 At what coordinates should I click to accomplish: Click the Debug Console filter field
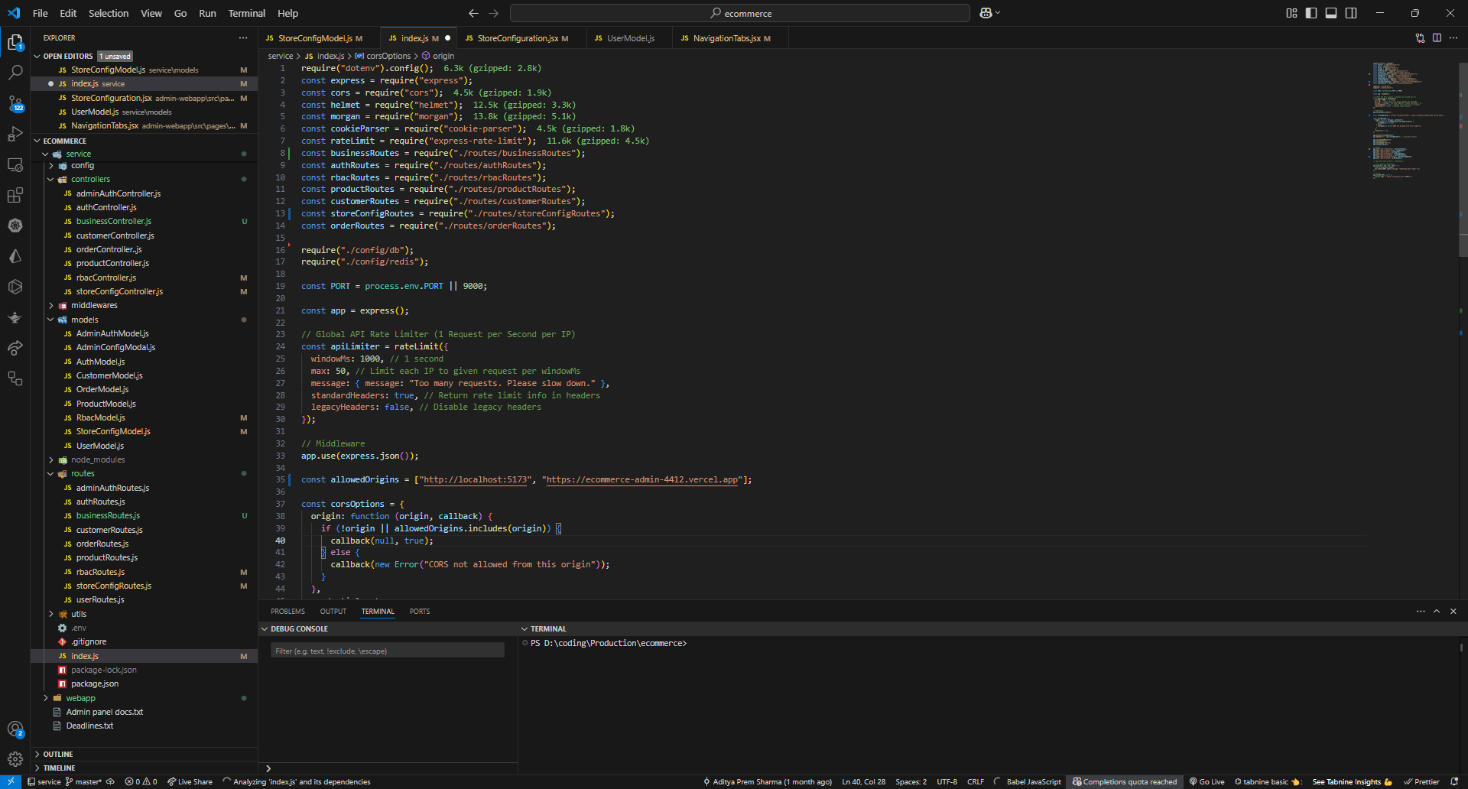[x=387, y=651]
